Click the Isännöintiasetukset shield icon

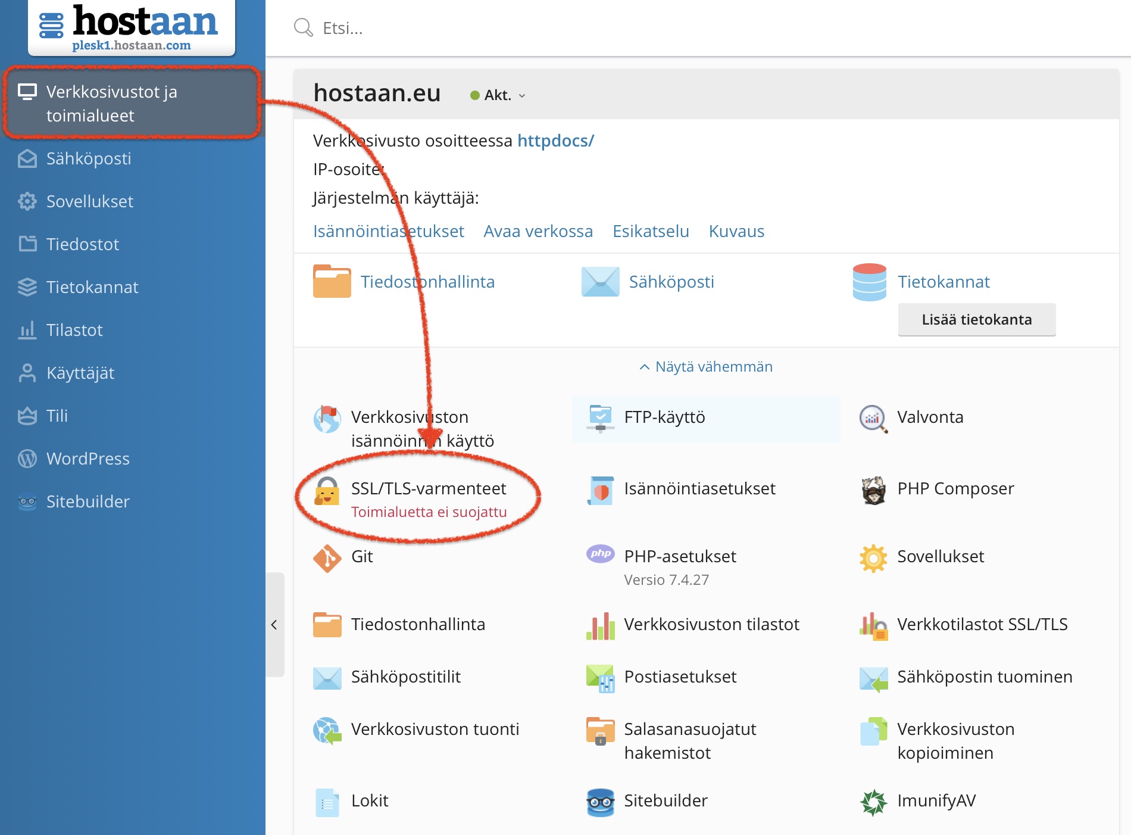[600, 490]
